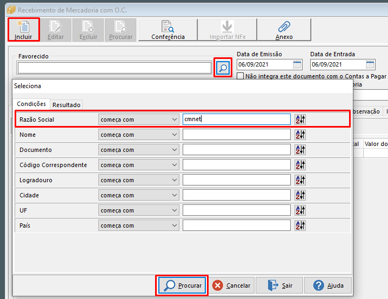388x299 pixels.
Task: Click the disabled Editar toolbar button
Action: 56,30
